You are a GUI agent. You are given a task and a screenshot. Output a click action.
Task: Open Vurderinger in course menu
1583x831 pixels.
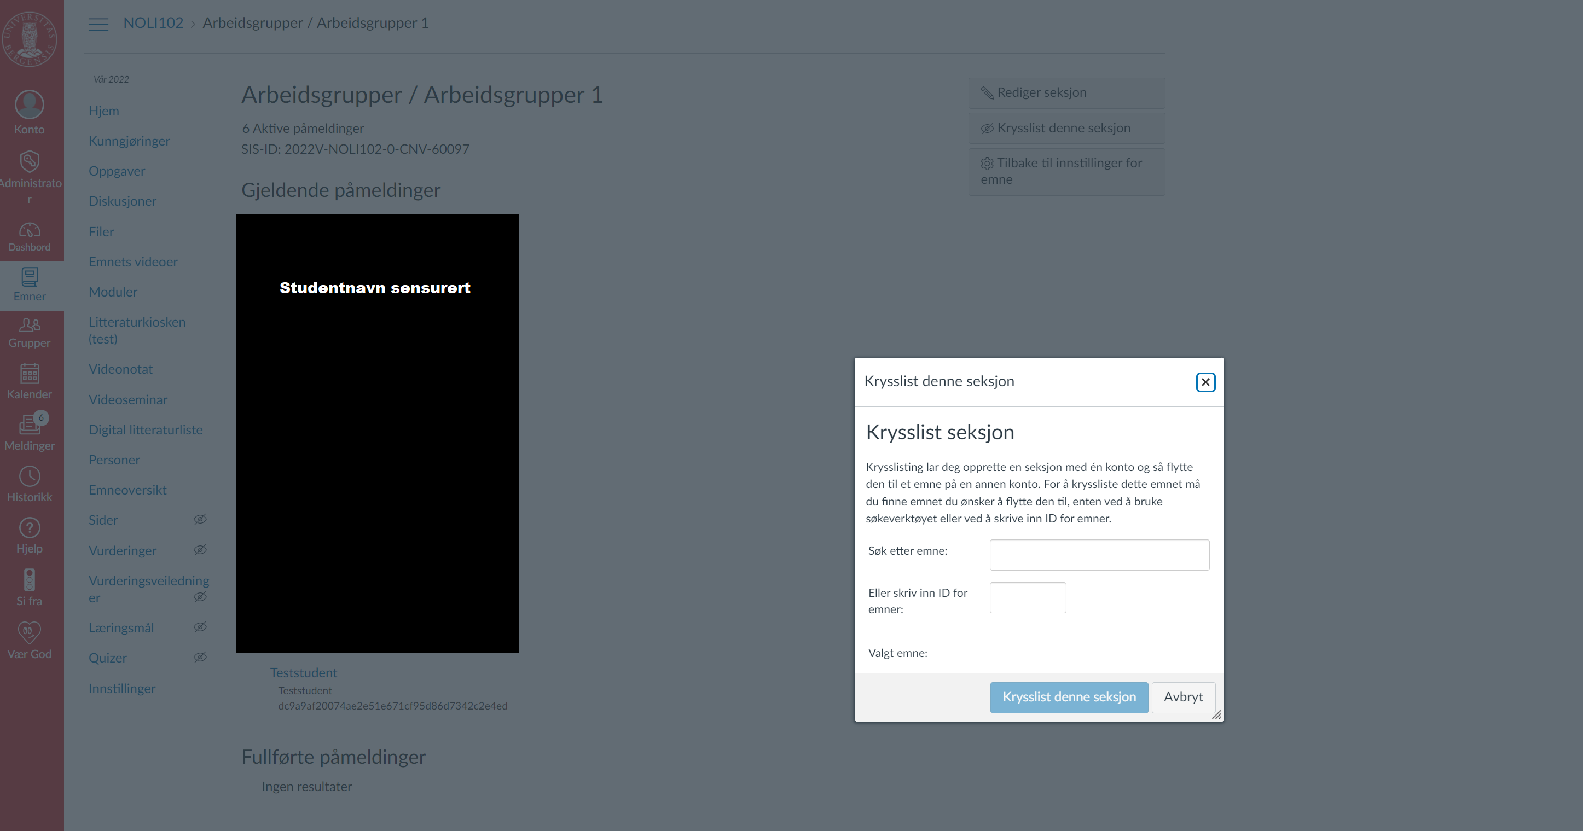coord(122,551)
